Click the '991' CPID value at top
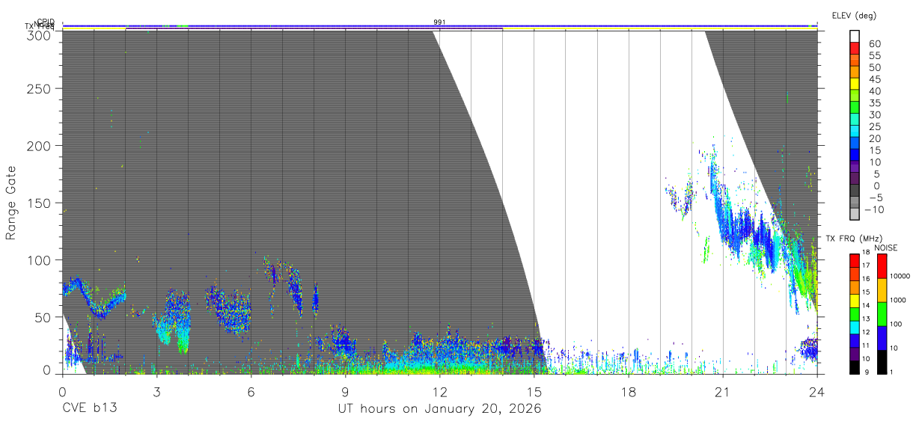Viewport: 919px width, 424px height. point(439,22)
